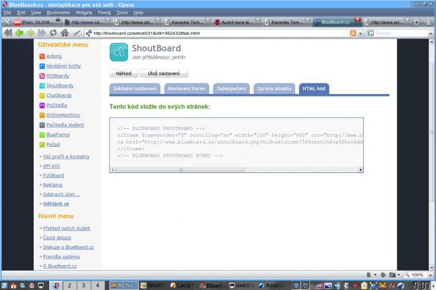Screen dimensions: 436x290
Task: Open the FullBoard link
Action: [54, 175]
